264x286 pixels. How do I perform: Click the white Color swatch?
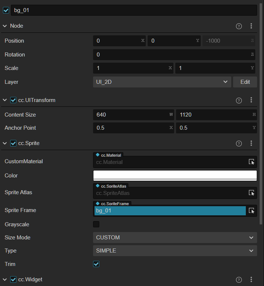point(175,175)
